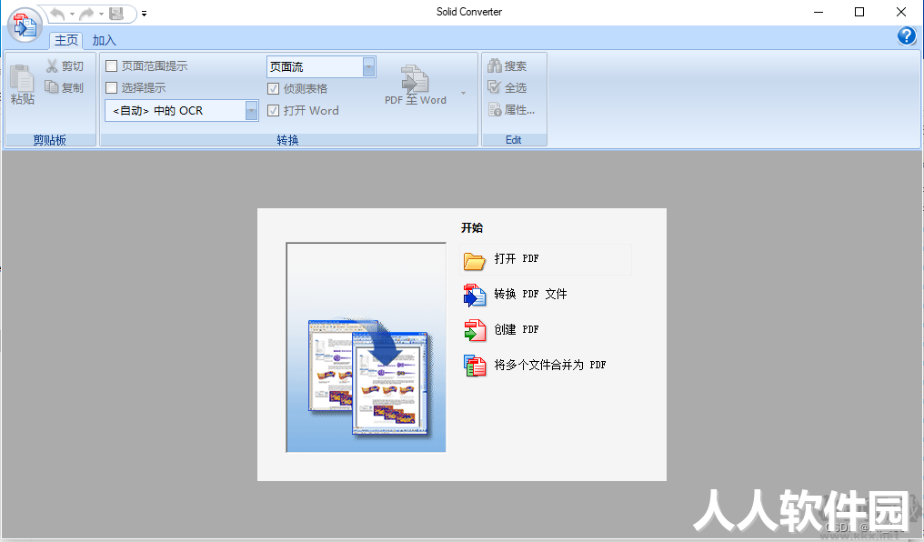Switch to the 加入 ribbon tab
Viewport: 924px width, 542px height.
pos(105,40)
